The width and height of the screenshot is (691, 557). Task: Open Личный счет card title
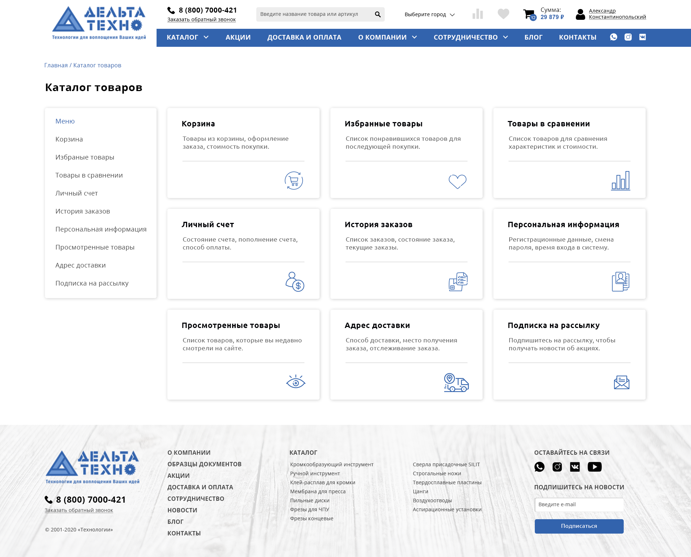[208, 225]
